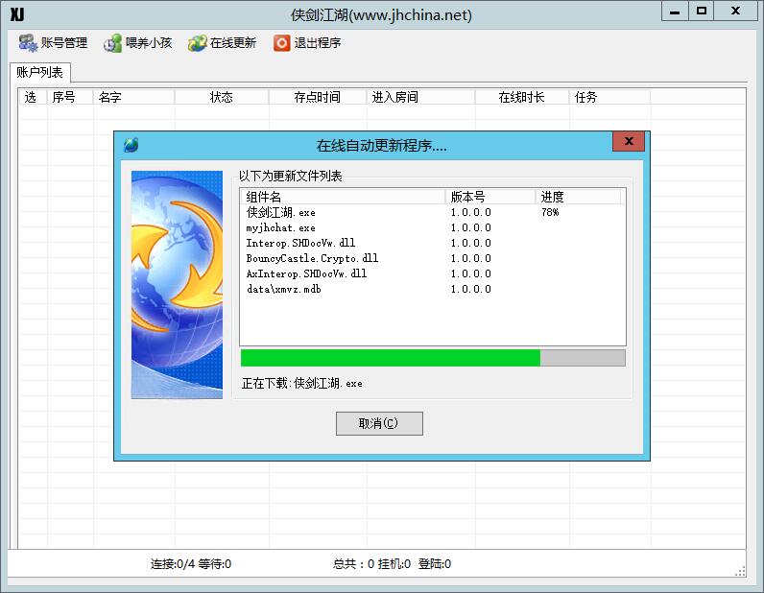Click the 正在下载:侠剑江湖.exe status text
Viewport: 764px width, 593px height.
pyautogui.click(x=302, y=384)
